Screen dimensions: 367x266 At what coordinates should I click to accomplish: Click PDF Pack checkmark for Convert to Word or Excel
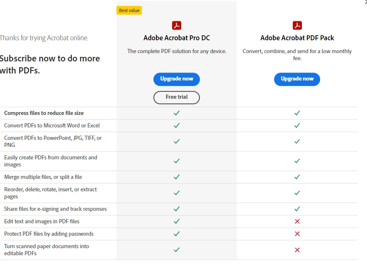pos(297,125)
